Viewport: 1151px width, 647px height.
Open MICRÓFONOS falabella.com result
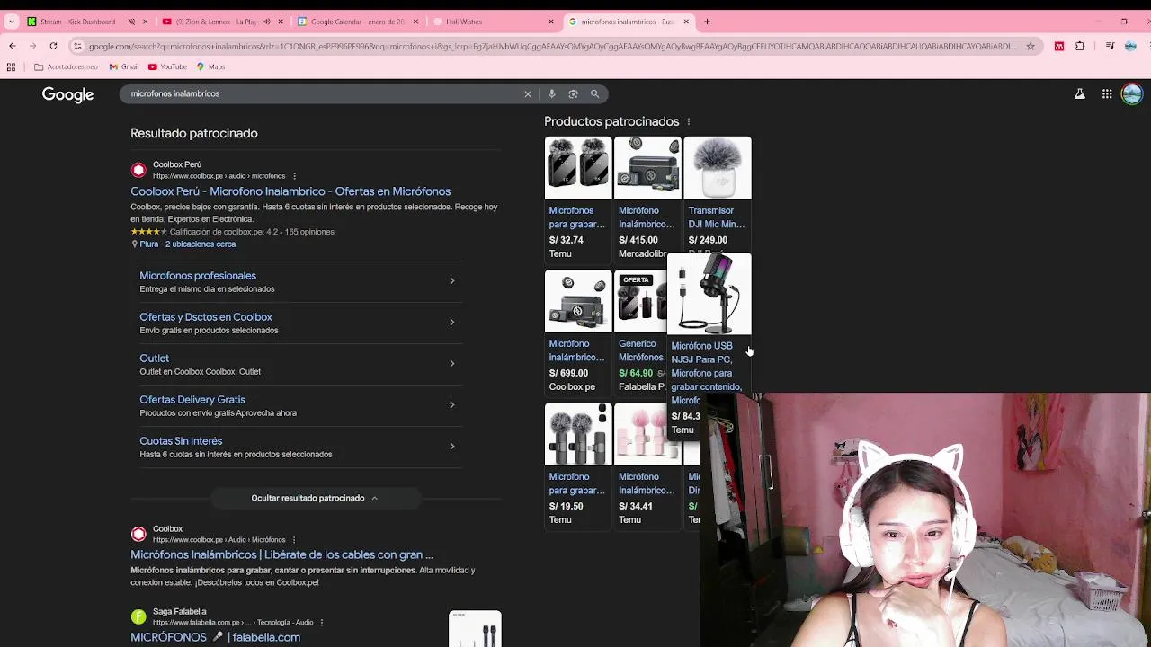coord(215,637)
